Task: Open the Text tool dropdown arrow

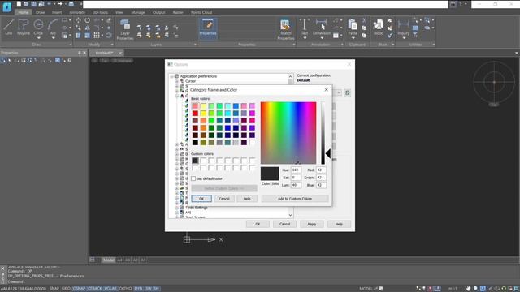Action: (x=305, y=38)
